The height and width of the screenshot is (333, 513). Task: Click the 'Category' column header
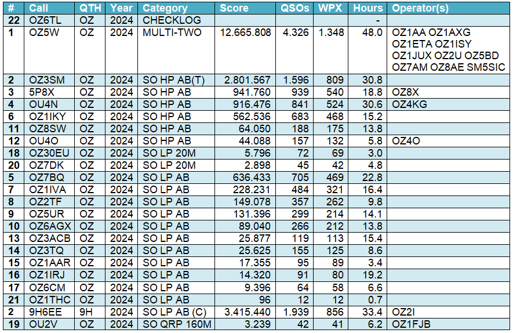[165, 8]
